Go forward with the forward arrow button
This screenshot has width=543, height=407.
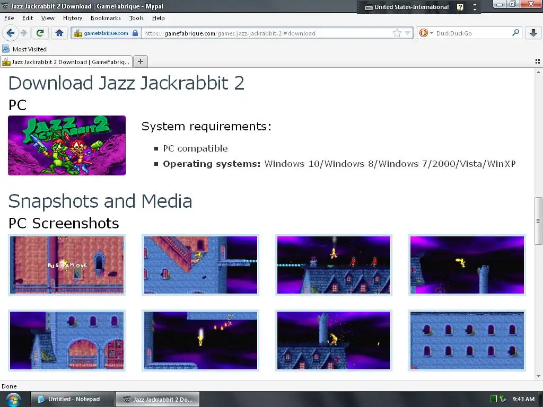23,33
